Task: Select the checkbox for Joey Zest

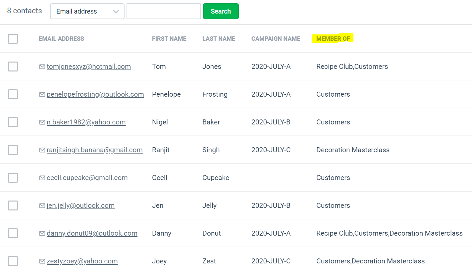Action: click(13, 261)
